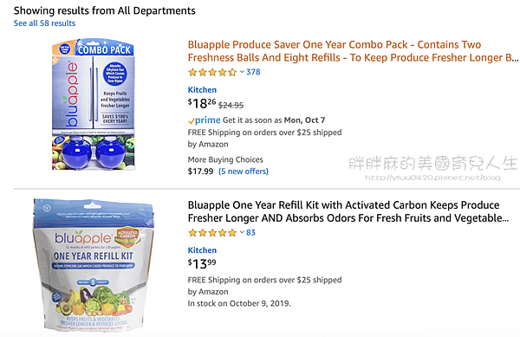The width and height of the screenshot is (520, 337).
Task: Click $17.99 More Buying Choices price
Action: tap(200, 172)
